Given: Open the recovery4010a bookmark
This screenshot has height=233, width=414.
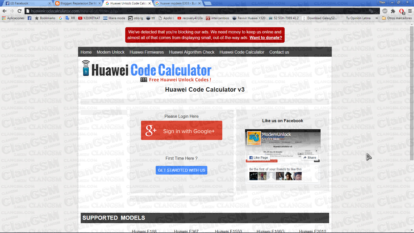Looking at the screenshot, I should 190,18.
